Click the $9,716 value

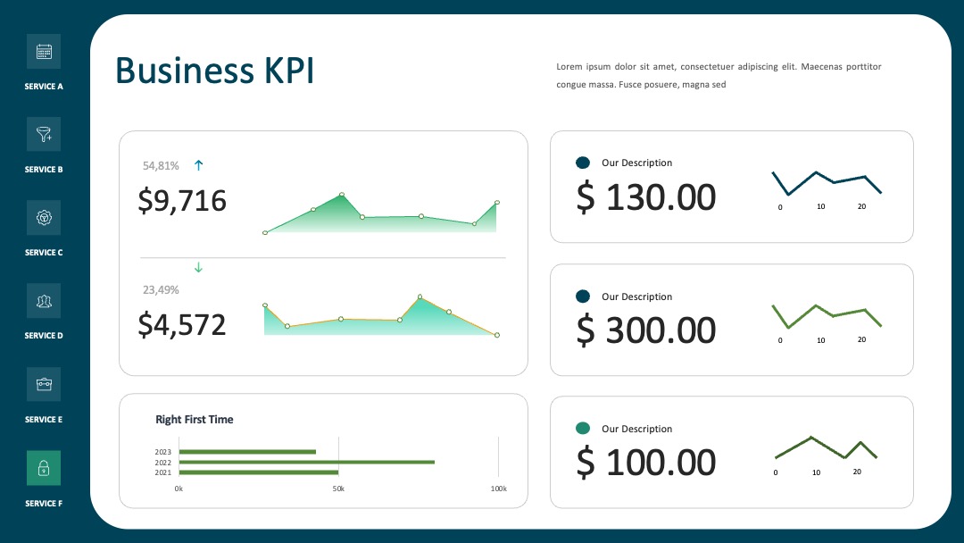(x=182, y=200)
